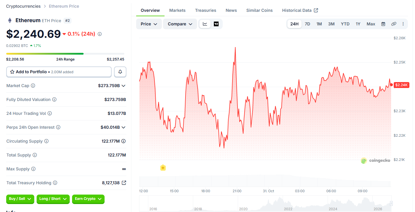
Task: Click the info icon beside 24h price change
Action: pos(100,34)
